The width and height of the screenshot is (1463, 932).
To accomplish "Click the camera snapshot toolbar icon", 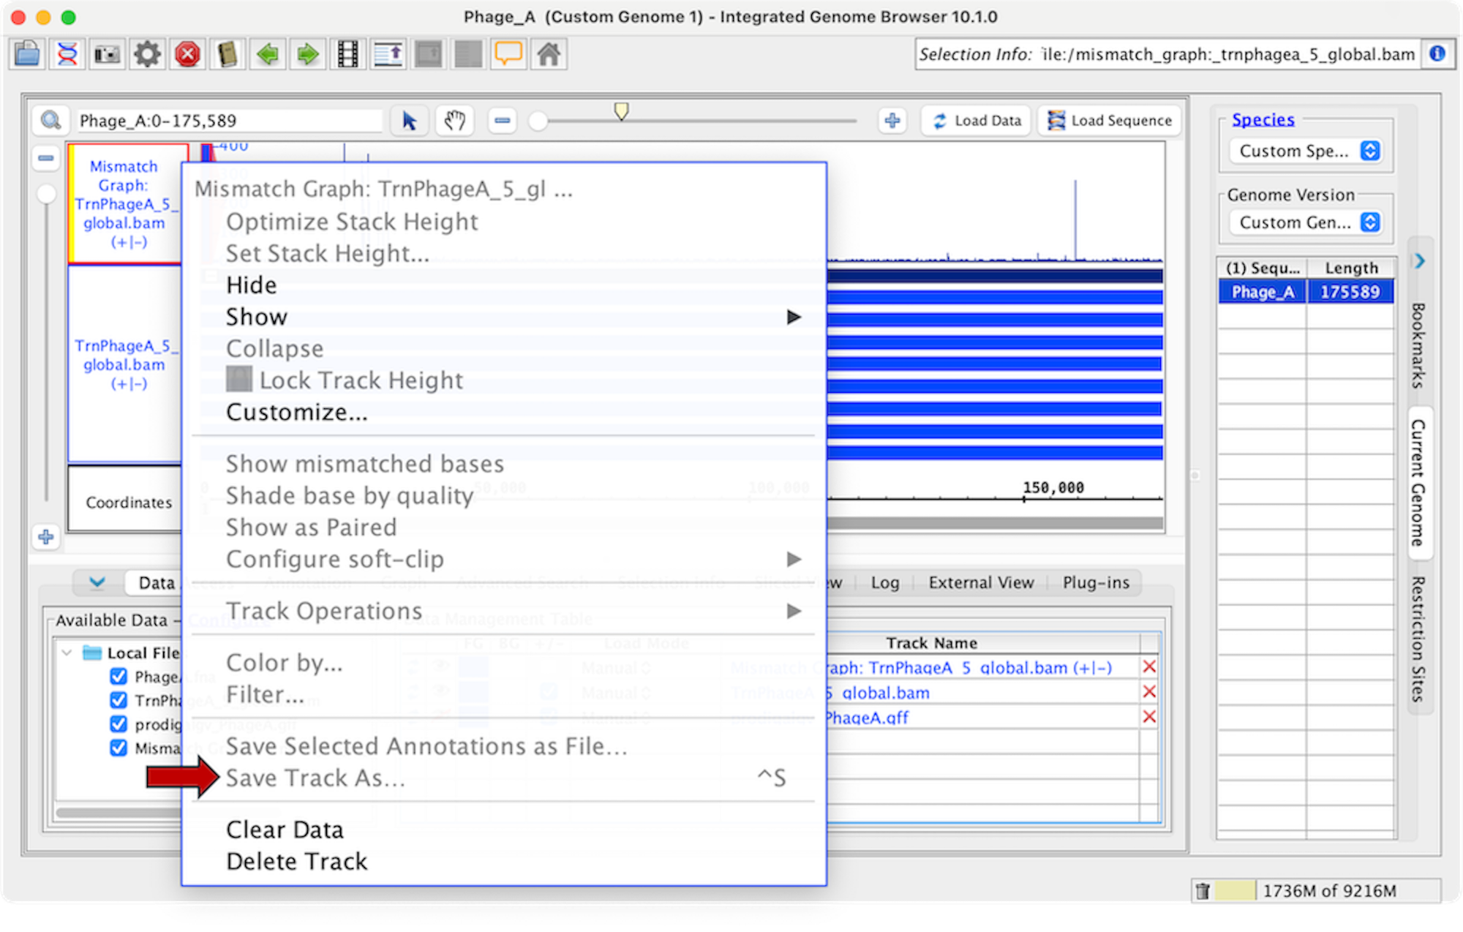I will click(107, 54).
